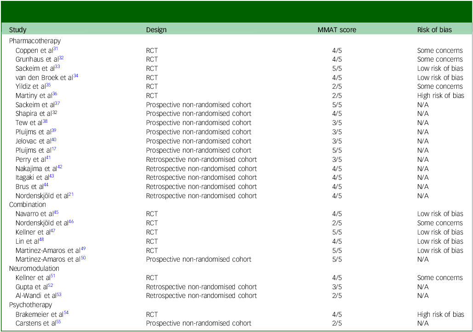Click Brakemeier et al citation 54
This screenshot has width=473, height=332.
coord(67,313)
